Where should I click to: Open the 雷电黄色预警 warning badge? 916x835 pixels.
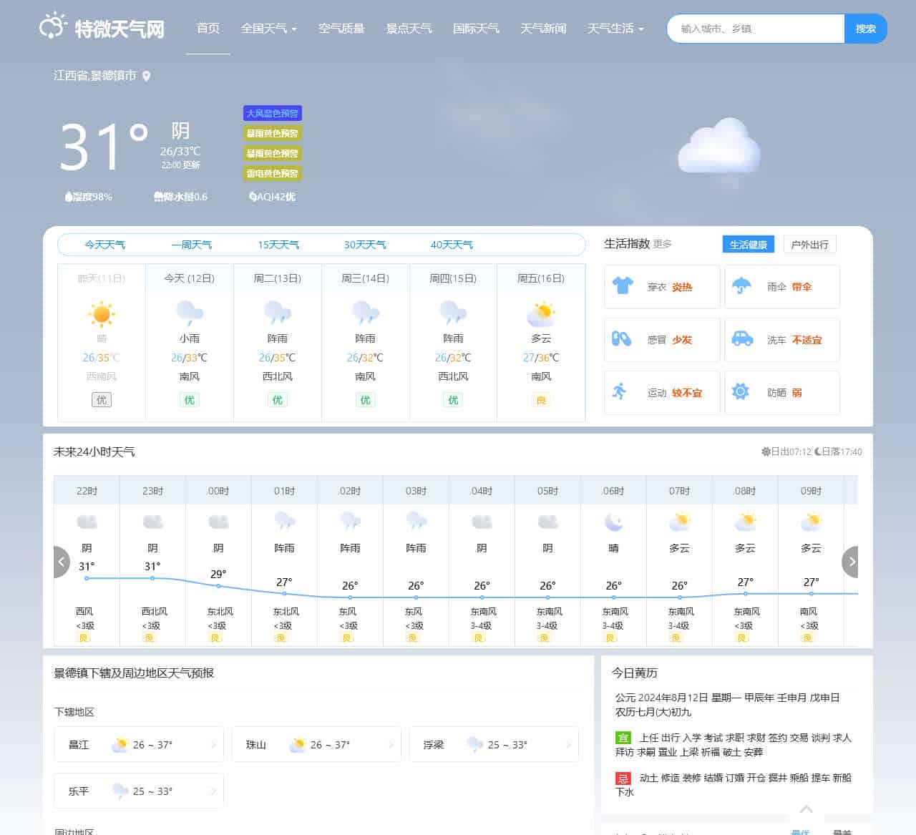[x=272, y=173]
